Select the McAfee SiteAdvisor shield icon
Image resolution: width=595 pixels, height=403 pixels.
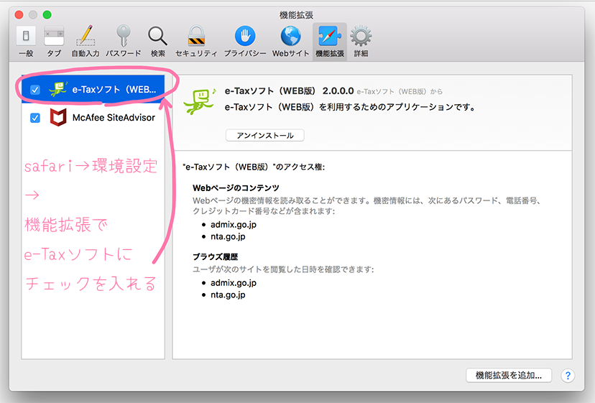point(58,117)
